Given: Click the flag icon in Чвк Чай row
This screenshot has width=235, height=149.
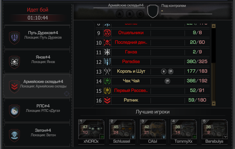Looking at the screenshot, I should (167, 81).
